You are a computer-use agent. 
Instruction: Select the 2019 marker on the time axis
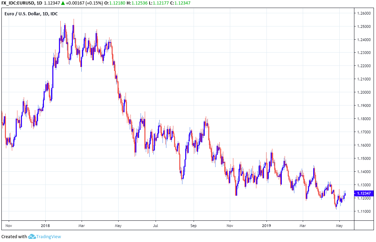(266, 226)
